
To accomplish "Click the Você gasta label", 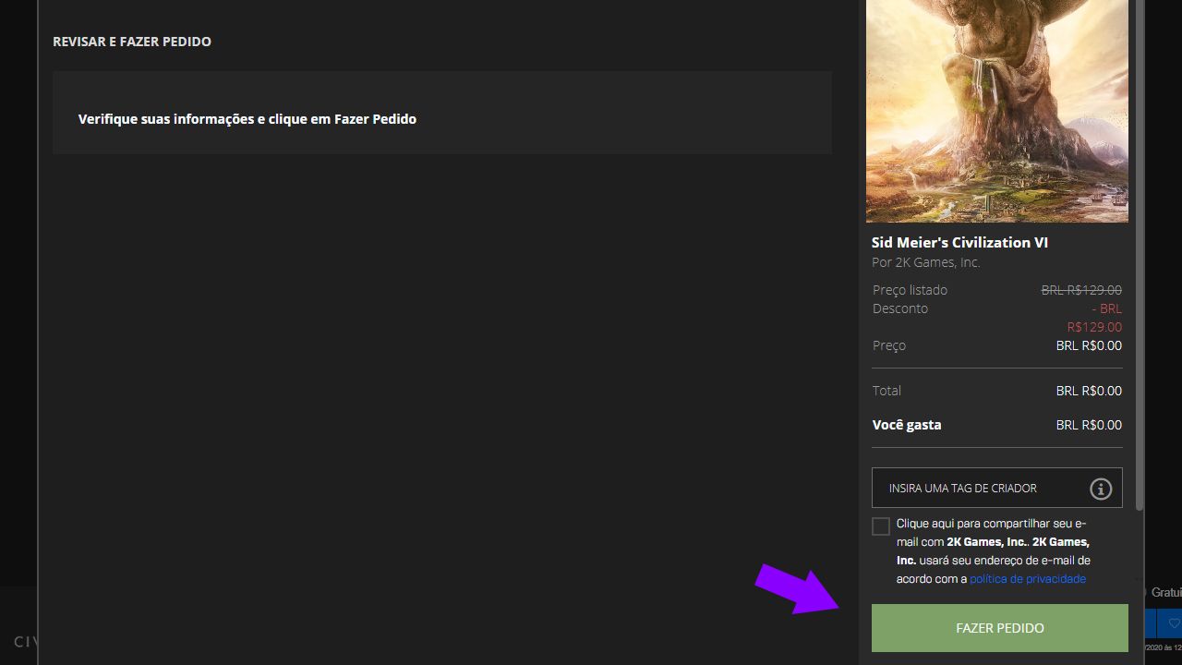I will coord(907,425).
